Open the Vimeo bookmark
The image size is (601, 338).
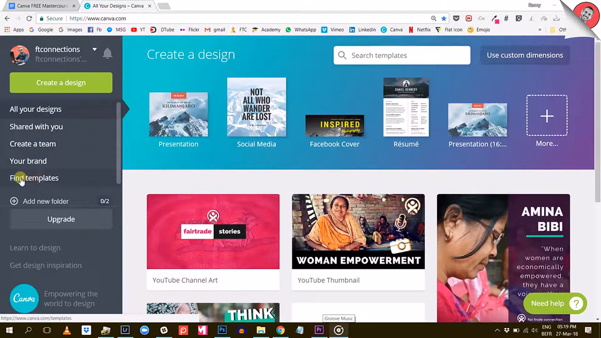click(332, 30)
